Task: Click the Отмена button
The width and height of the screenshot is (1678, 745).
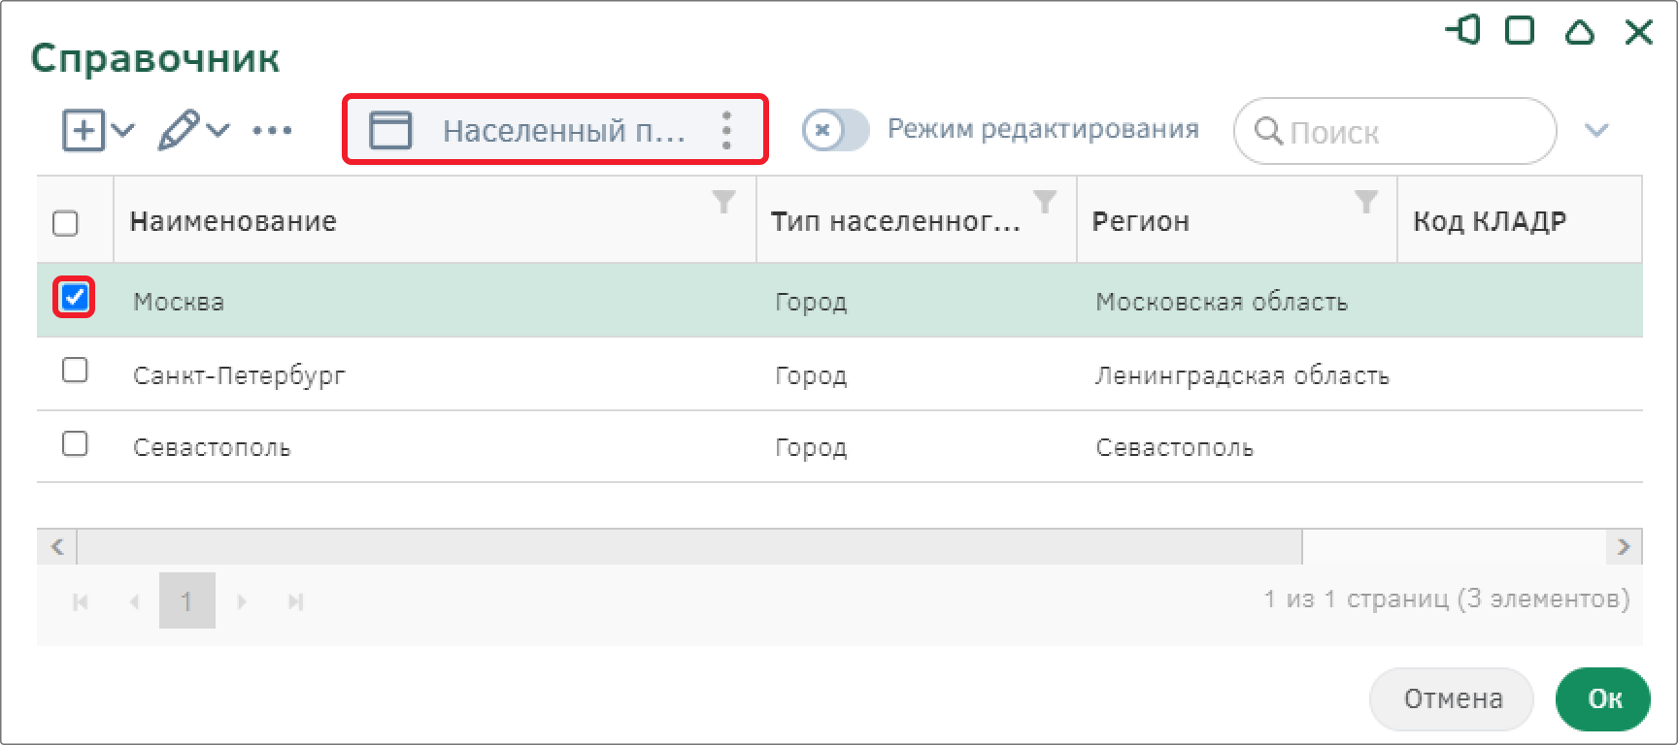Action: pyautogui.click(x=1452, y=699)
